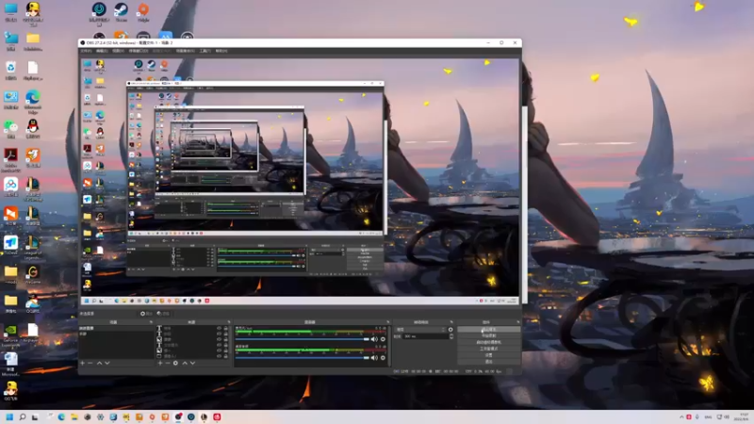The height and width of the screenshot is (424, 754).
Task: Pop out the Scenes dock via header icon
Action: (x=151, y=322)
